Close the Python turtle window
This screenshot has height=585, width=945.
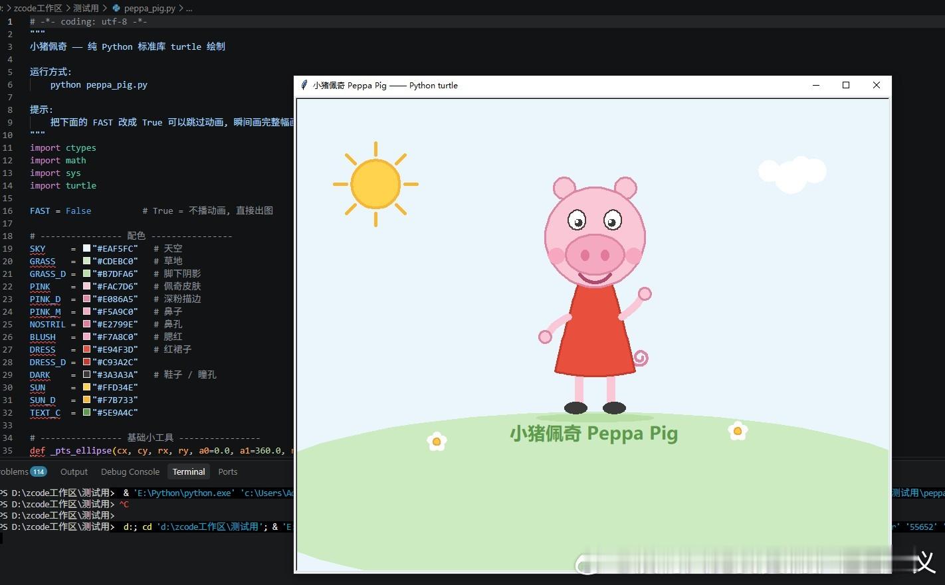pos(876,85)
